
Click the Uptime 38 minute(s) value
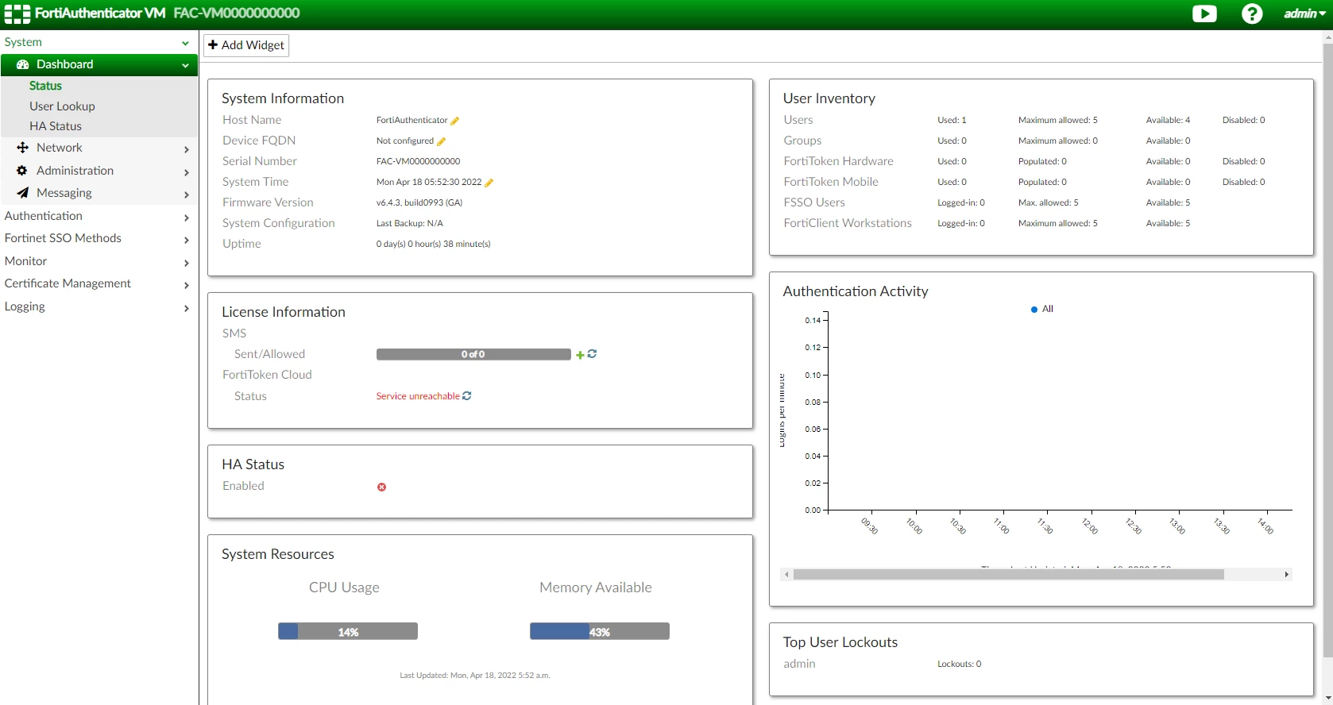[434, 244]
